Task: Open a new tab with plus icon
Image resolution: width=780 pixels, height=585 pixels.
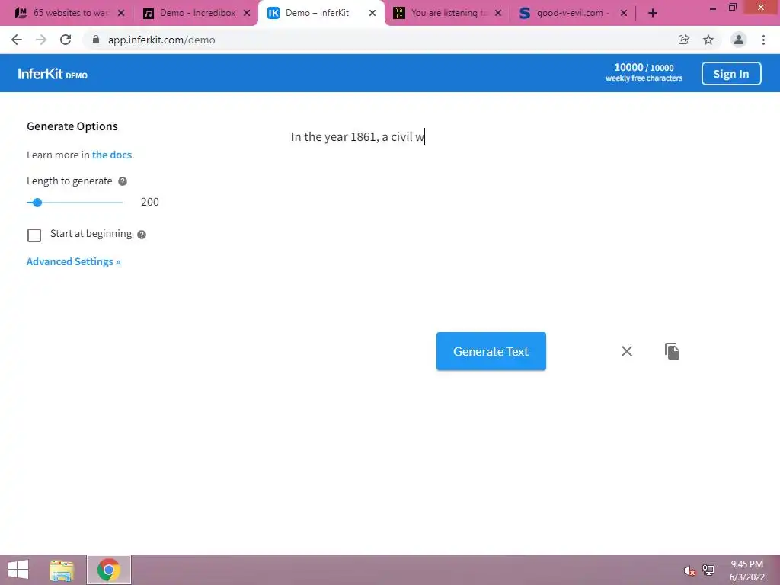Action: click(653, 13)
